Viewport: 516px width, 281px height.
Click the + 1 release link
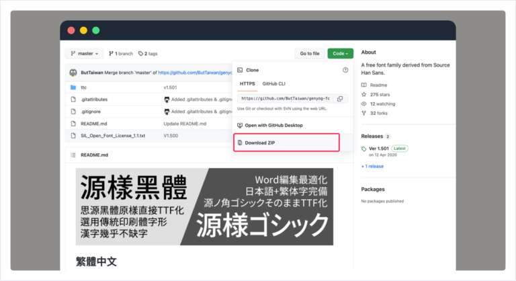tap(372, 166)
